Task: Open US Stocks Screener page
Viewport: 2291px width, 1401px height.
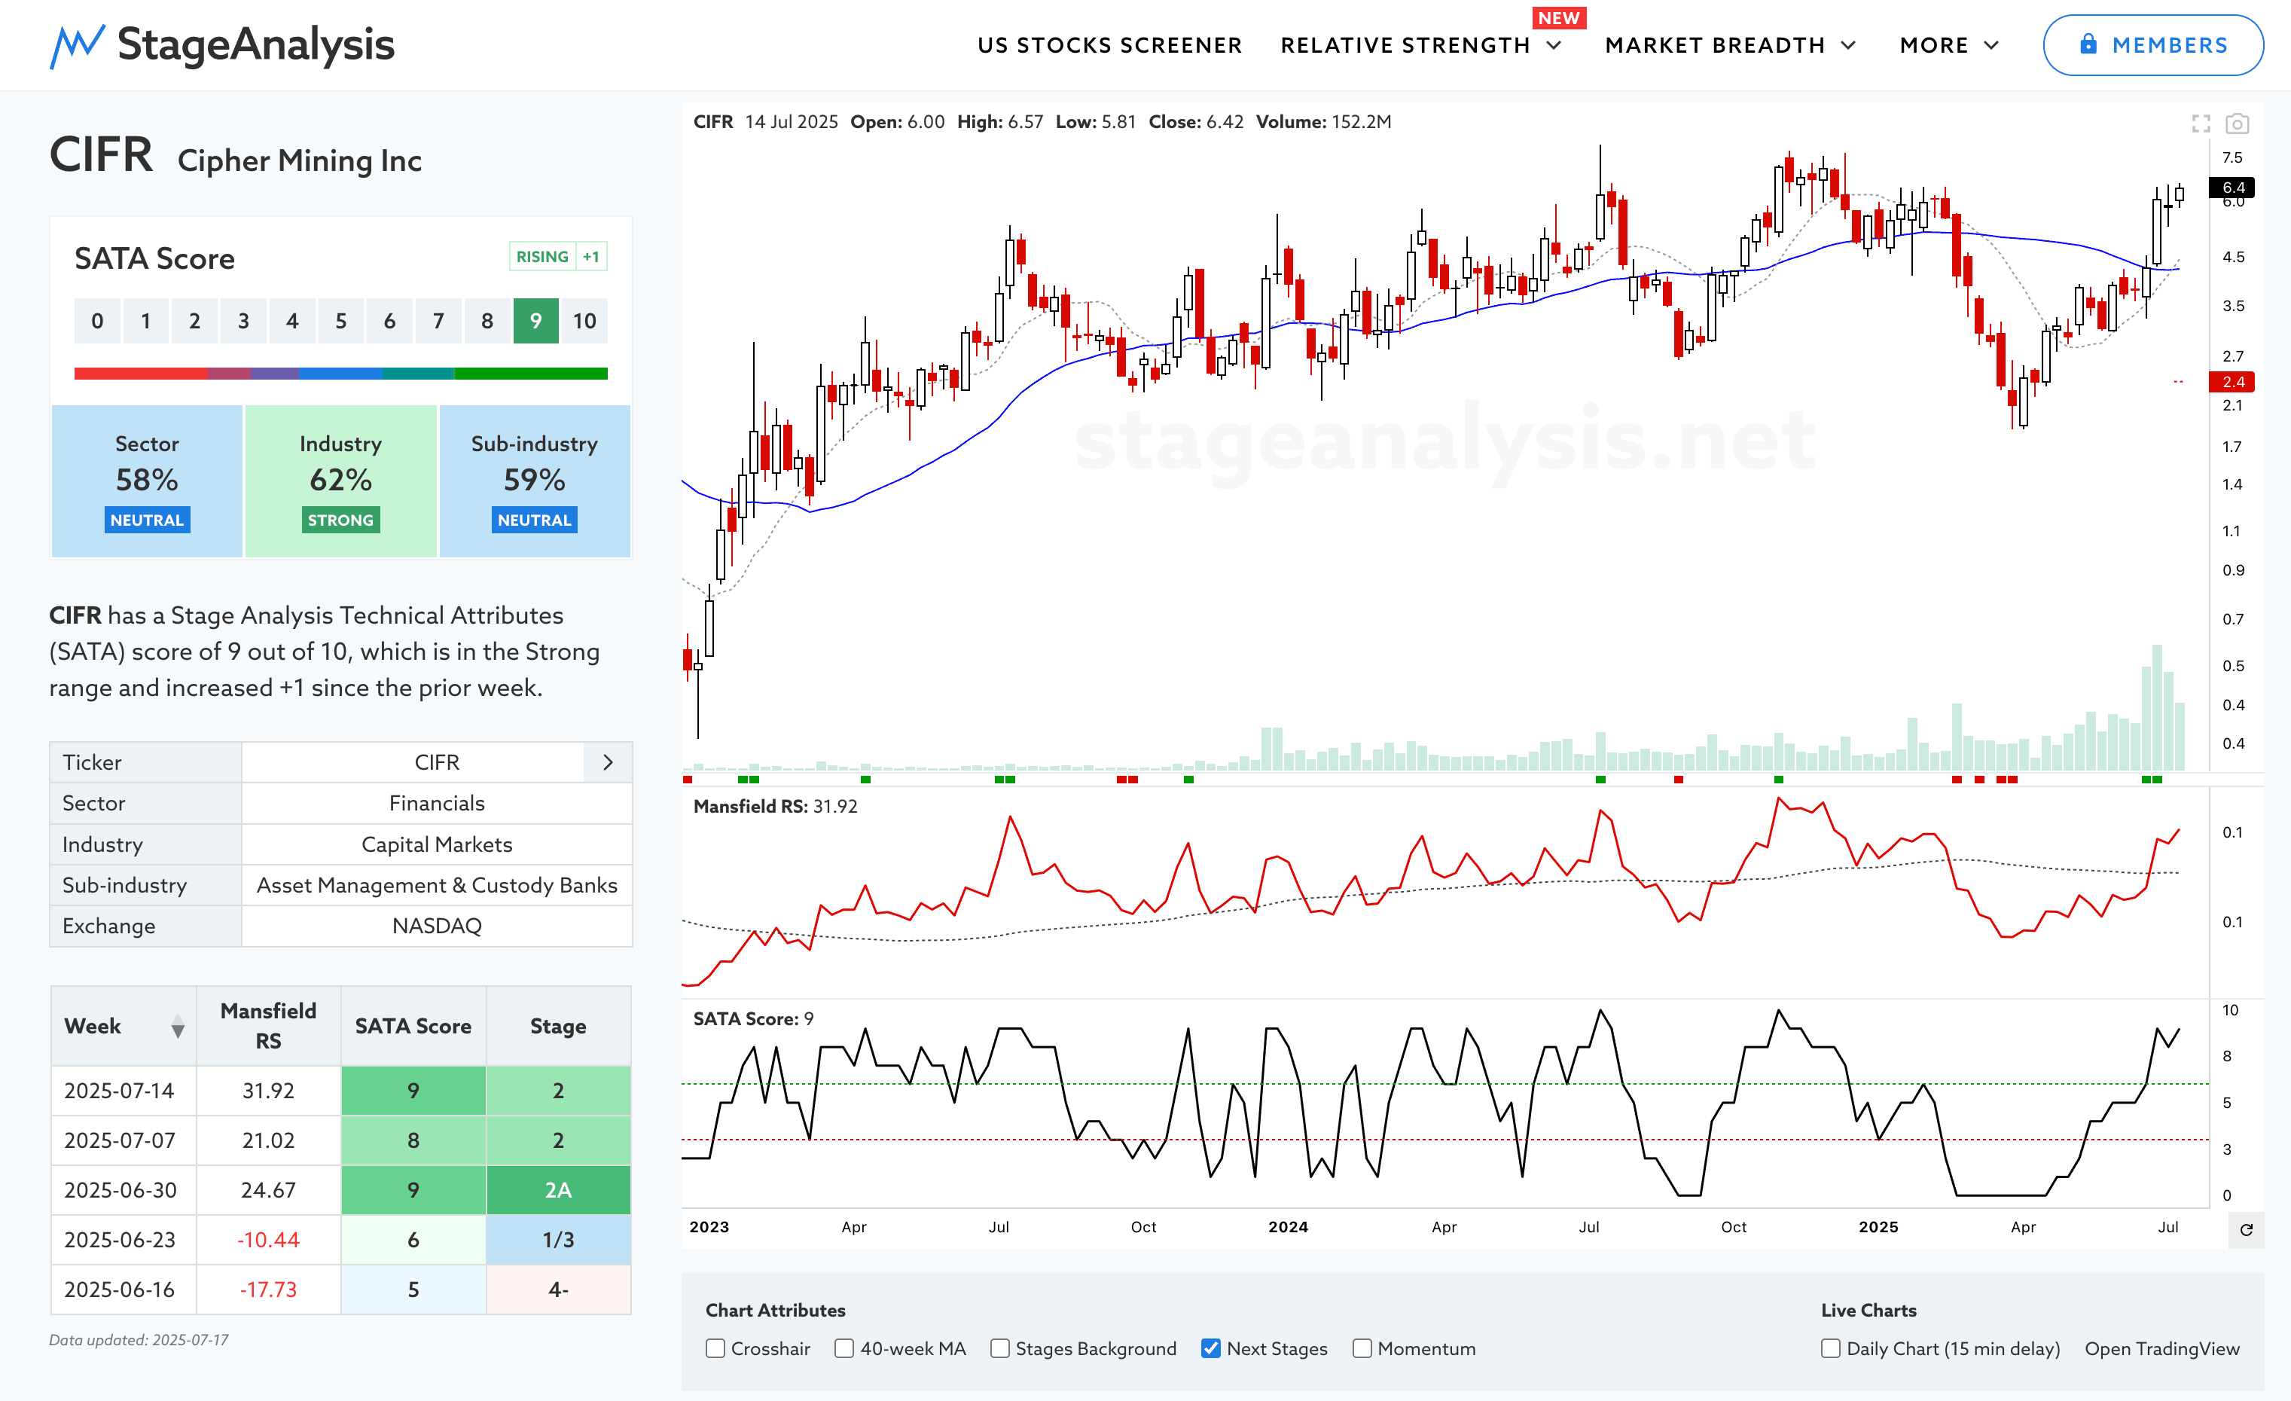Action: (1109, 44)
